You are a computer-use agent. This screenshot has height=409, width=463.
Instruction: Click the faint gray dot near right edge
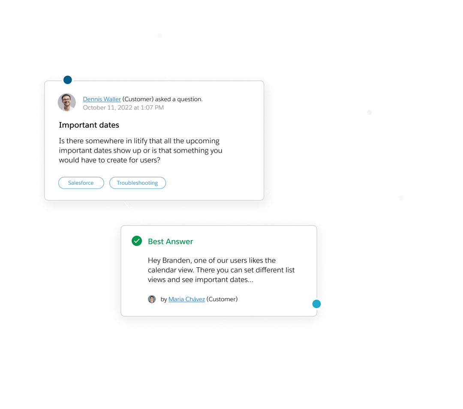tap(401, 198)
